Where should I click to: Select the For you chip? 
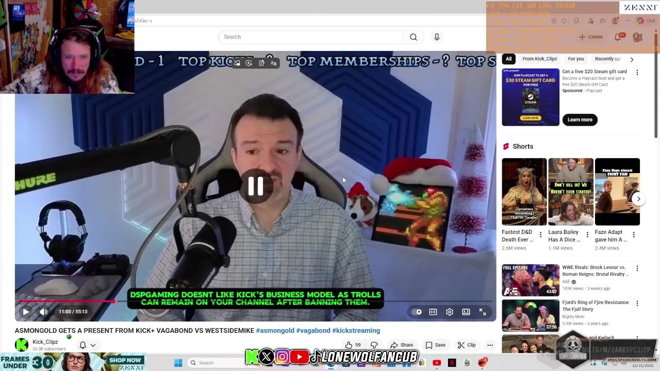point(576,59)
